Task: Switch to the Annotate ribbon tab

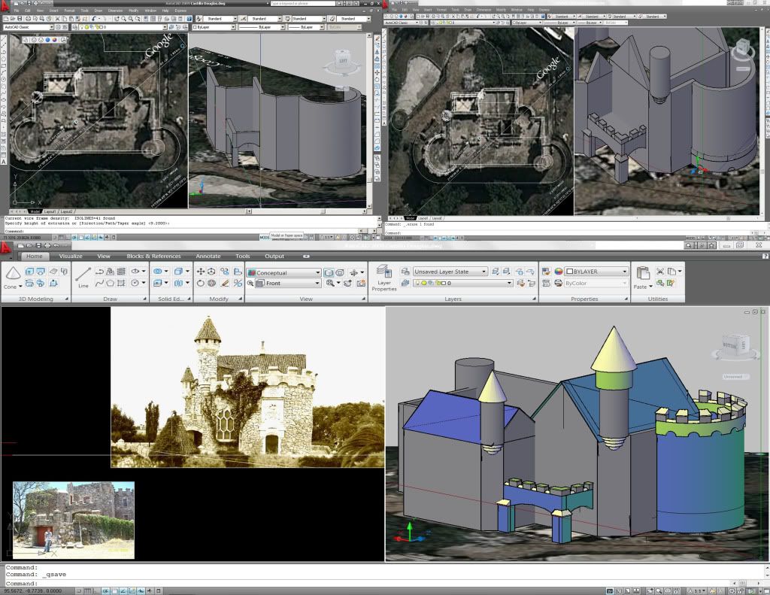Action: tap(208, 256)
